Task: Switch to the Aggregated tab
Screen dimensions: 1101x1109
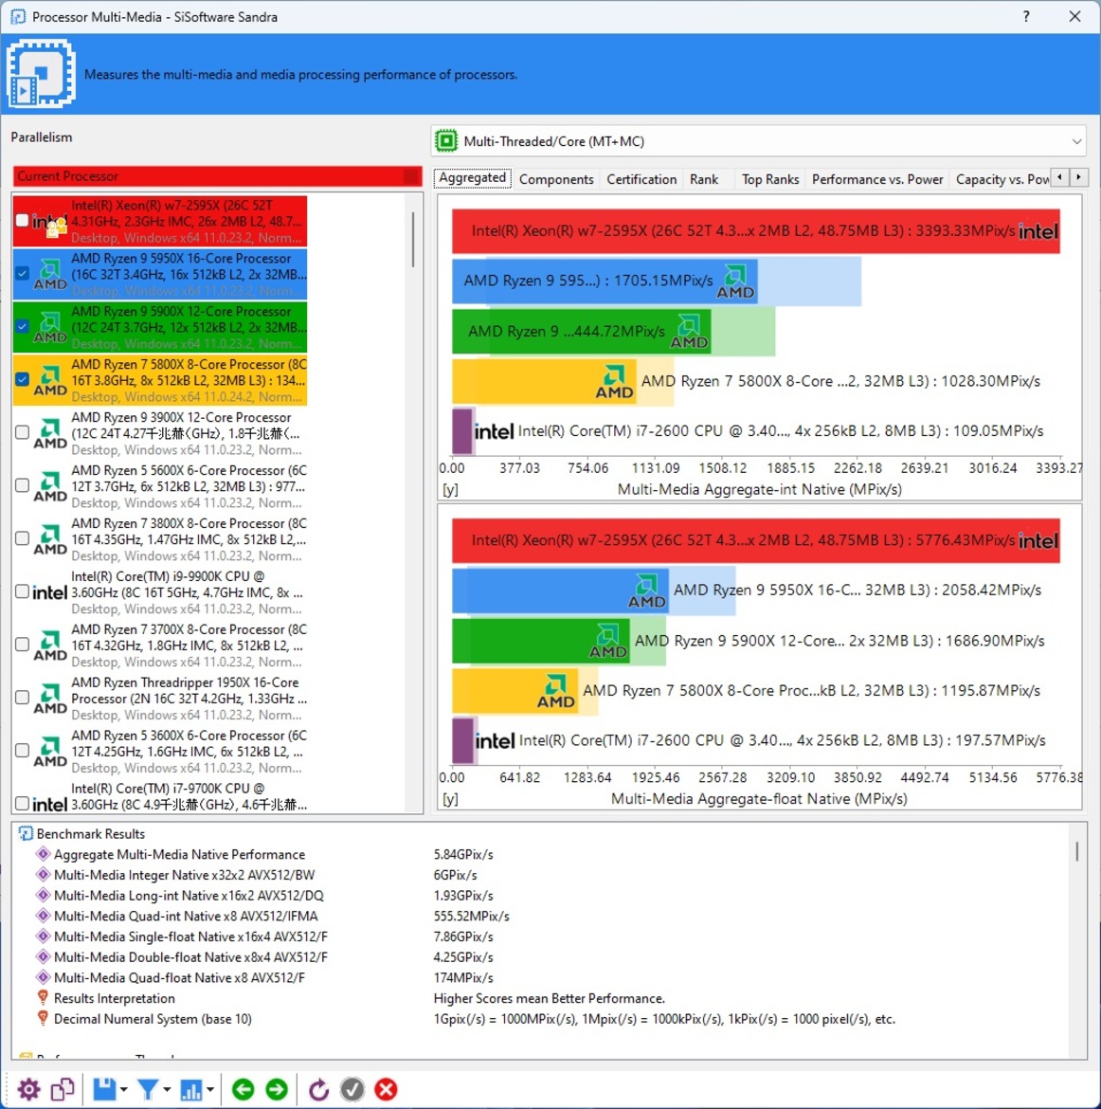Action: click(473, 177)
